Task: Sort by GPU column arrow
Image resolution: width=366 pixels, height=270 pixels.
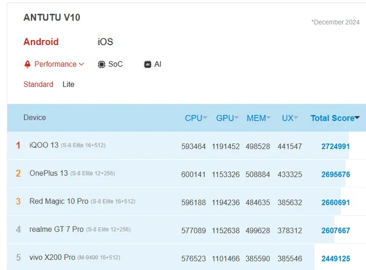Action: pos(236,117)
